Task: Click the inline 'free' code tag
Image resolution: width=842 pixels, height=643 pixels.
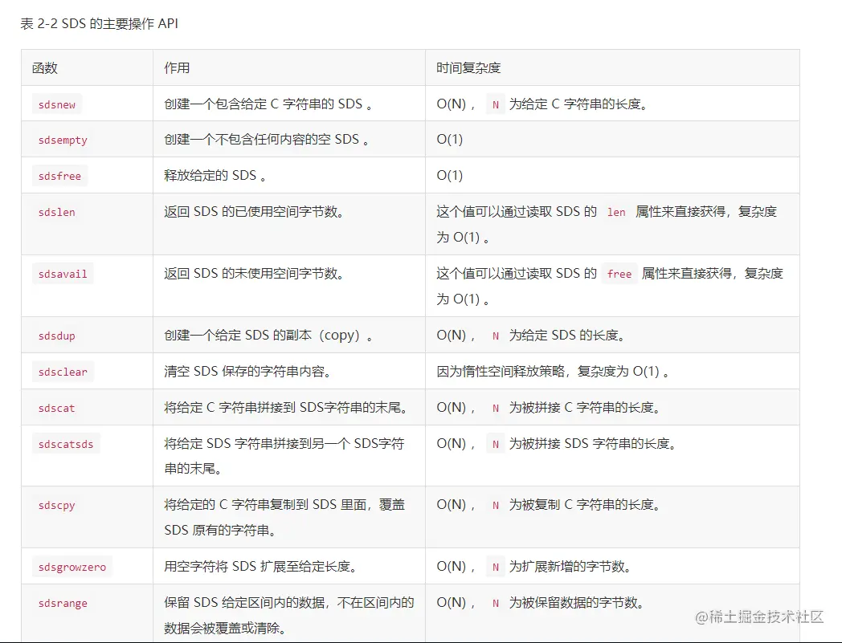Action: [619, 275]
